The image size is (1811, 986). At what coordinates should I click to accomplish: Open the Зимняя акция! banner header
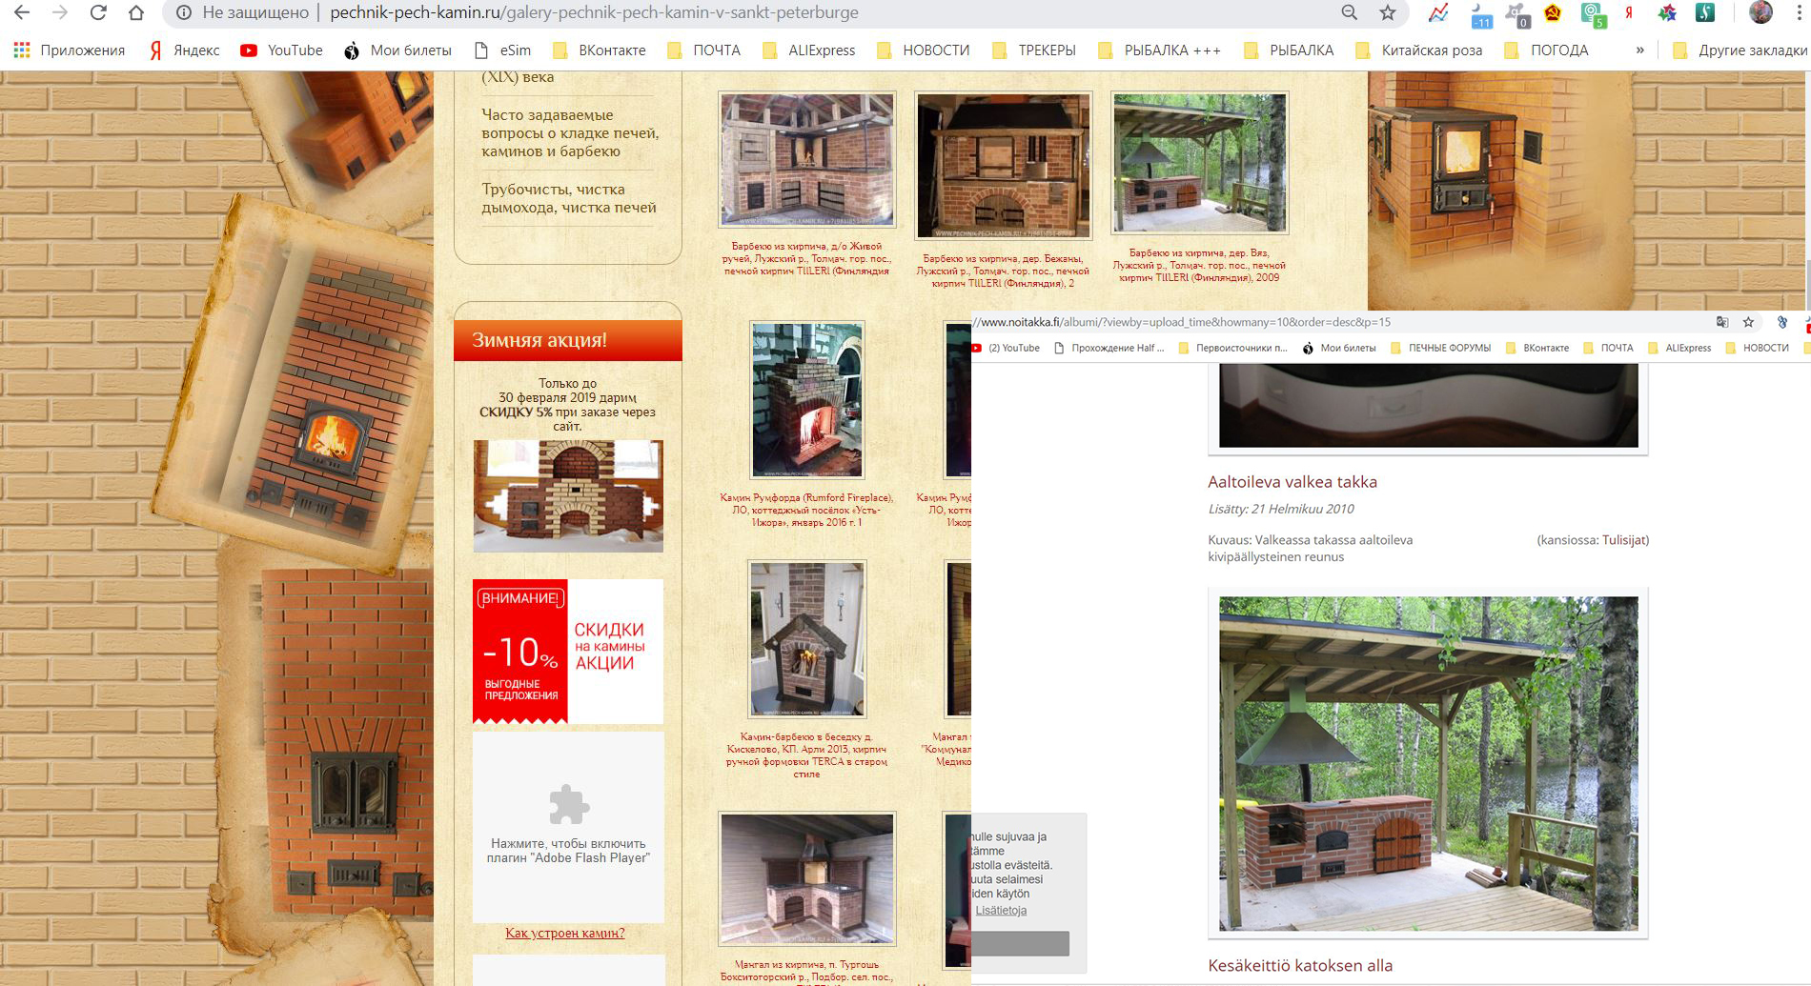point(568,340)
